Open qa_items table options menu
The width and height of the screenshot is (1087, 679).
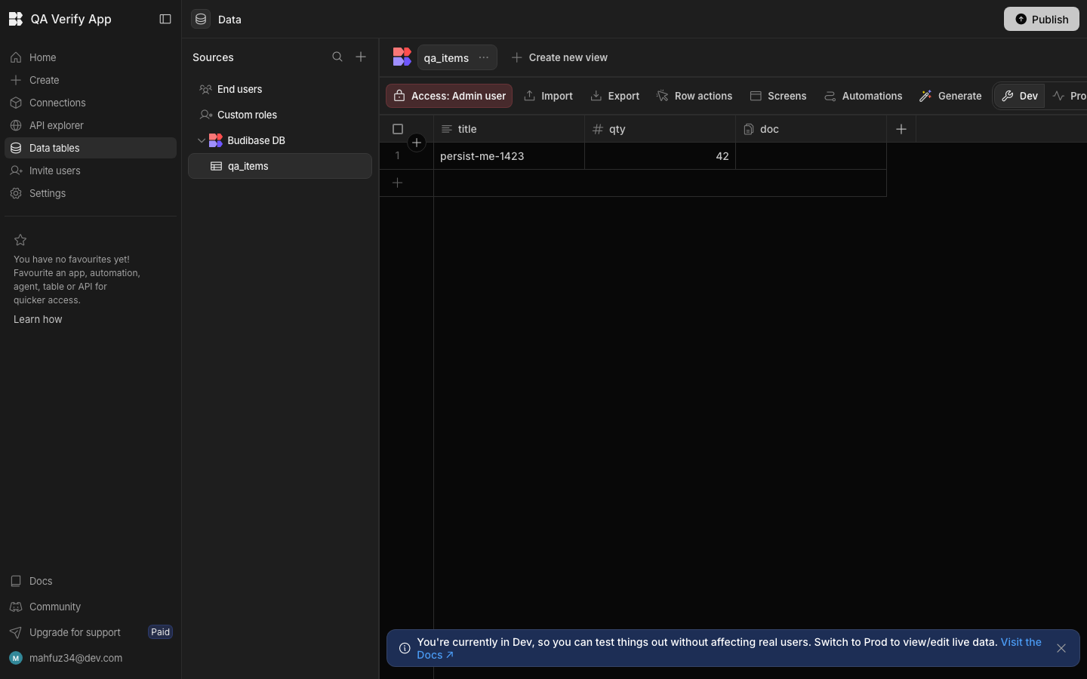(x=484, y=57)
